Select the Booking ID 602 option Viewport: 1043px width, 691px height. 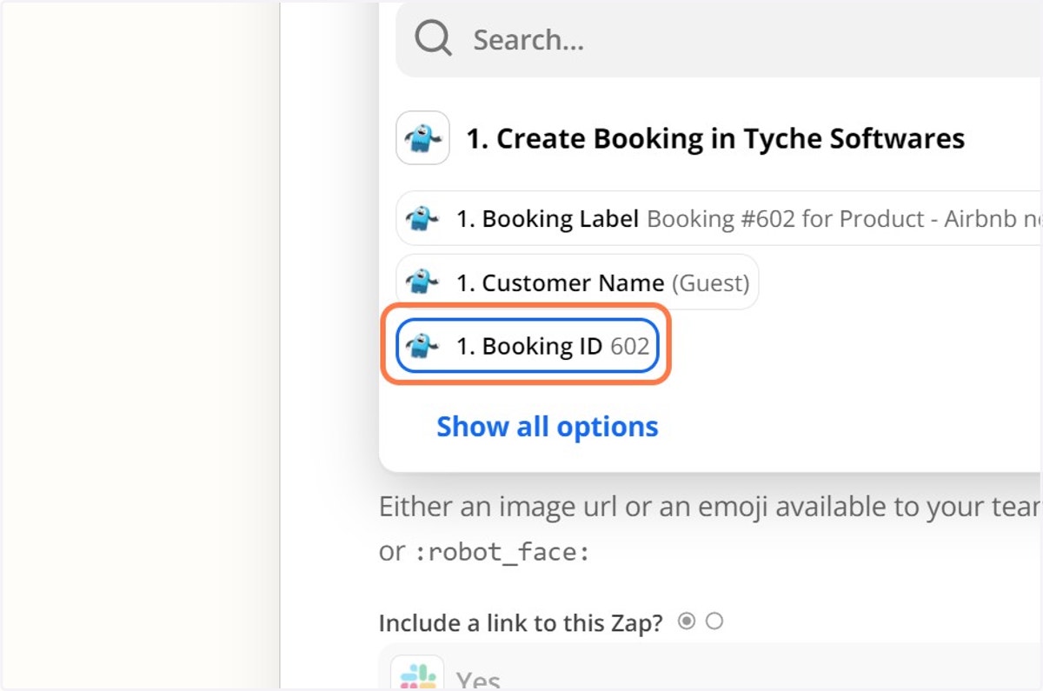click(x=527, y=346)
